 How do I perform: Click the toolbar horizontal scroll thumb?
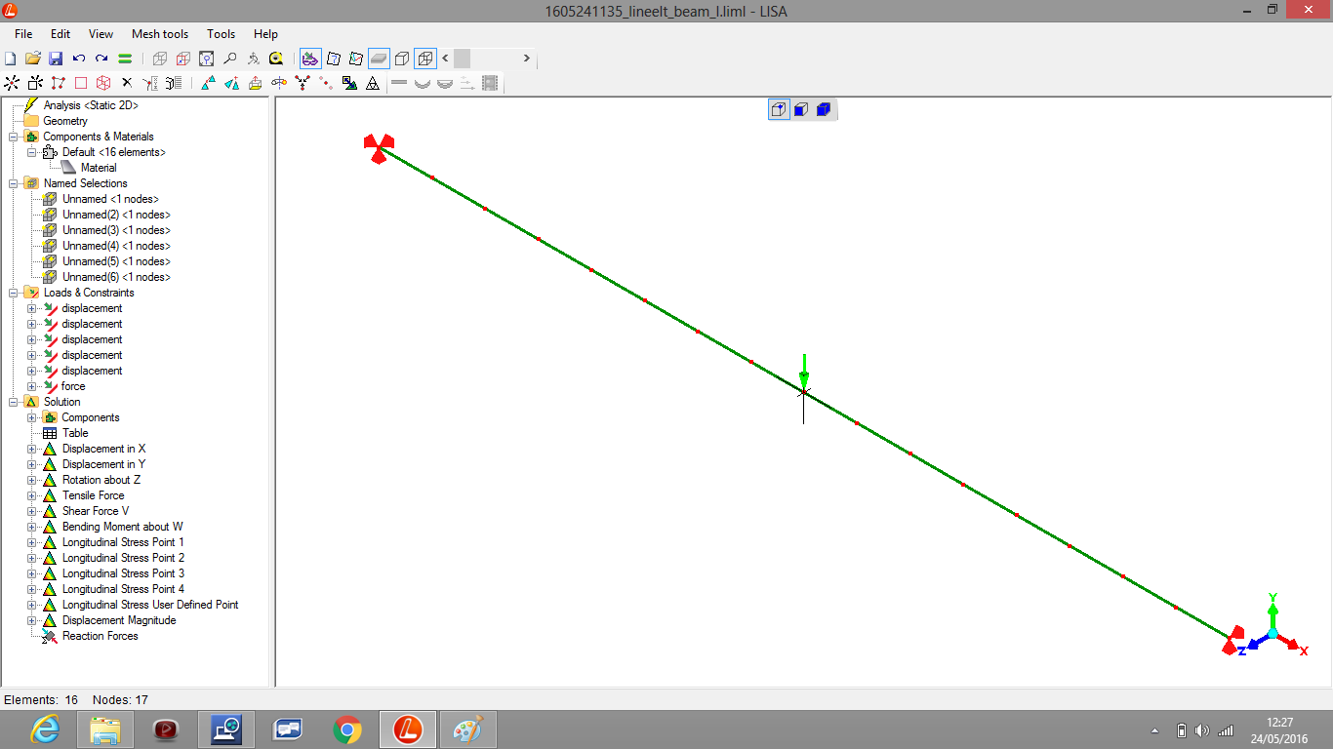(x=462, y=59)
